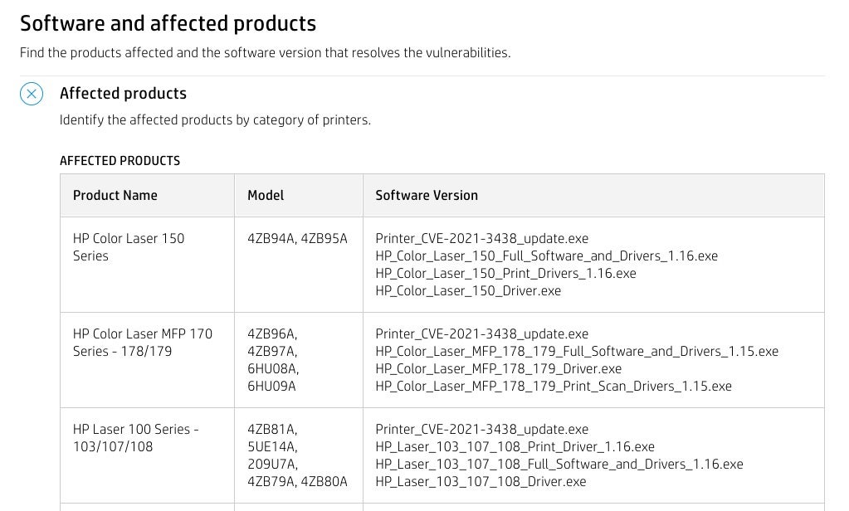
Task: Select the HP Color Laser 150 Series cell
Action: tap(128, 247)
